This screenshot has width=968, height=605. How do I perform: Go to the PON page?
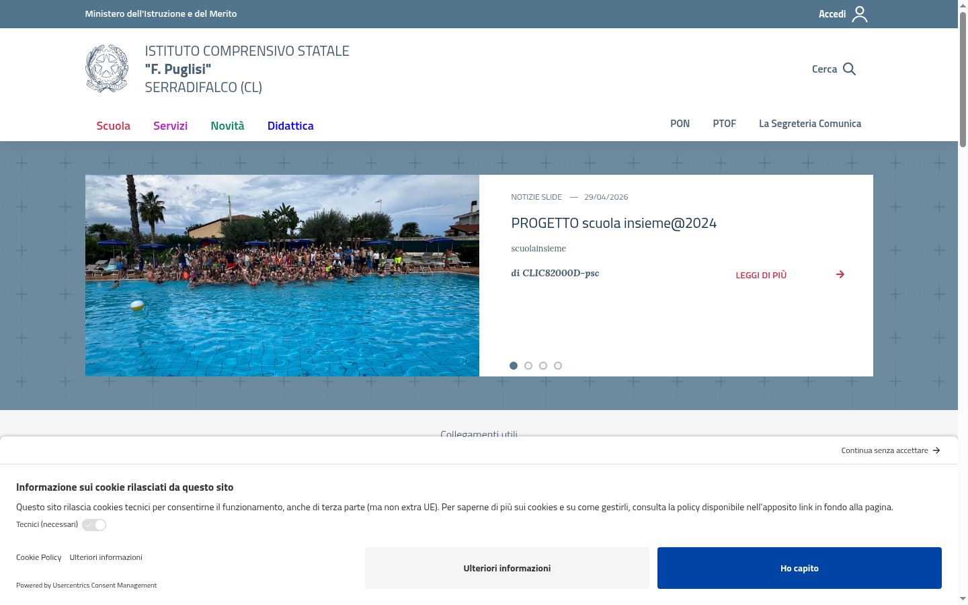tap(680, 124)
